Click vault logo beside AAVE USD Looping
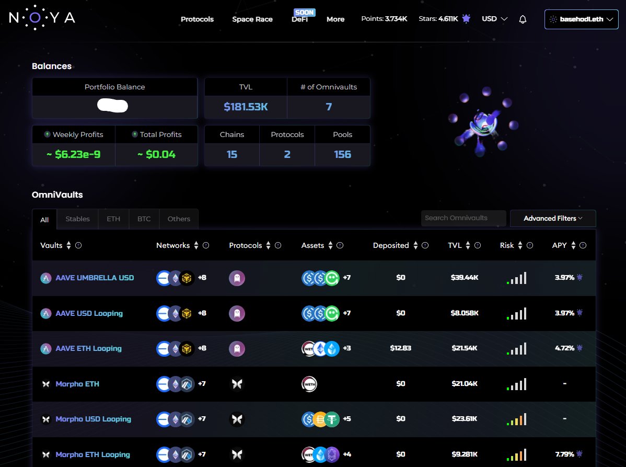Viewport: 626px width, 467px height. (x=46, y=314)
